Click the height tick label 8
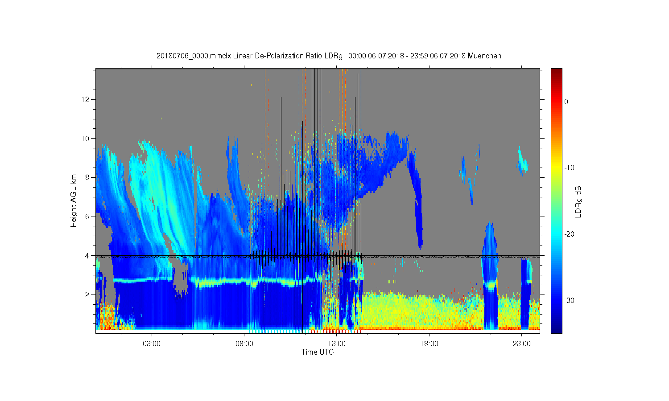Screen dimensions: 669x401 tap(88, 177)
